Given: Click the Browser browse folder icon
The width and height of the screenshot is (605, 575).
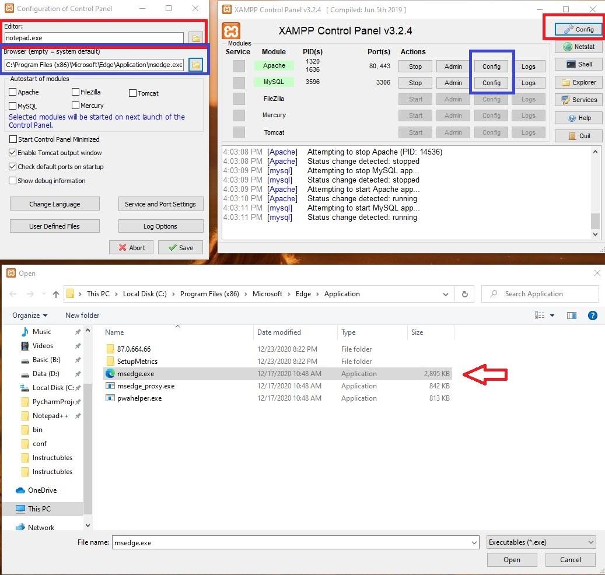Looking at the screenshot, I should (195, 64).
